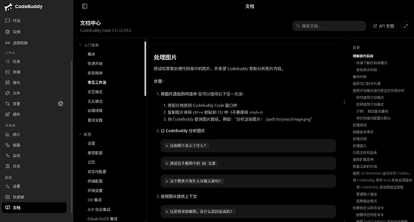Image resolution: width=414 pixels, height=222 pixels.
Task: Collapse the 配置 section chevron in docs nav
Action: [x=80, y=134]
